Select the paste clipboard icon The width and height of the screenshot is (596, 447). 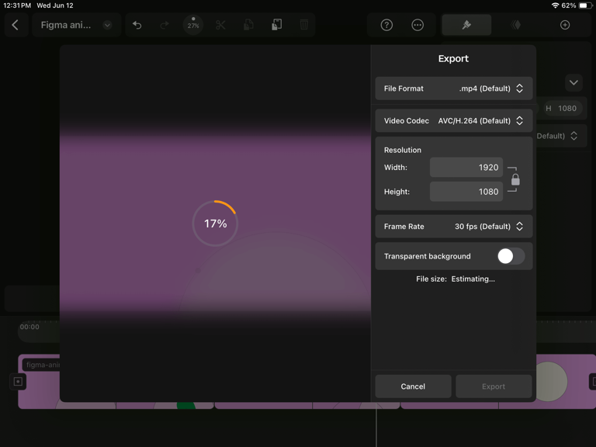click(x=276, y=25)
